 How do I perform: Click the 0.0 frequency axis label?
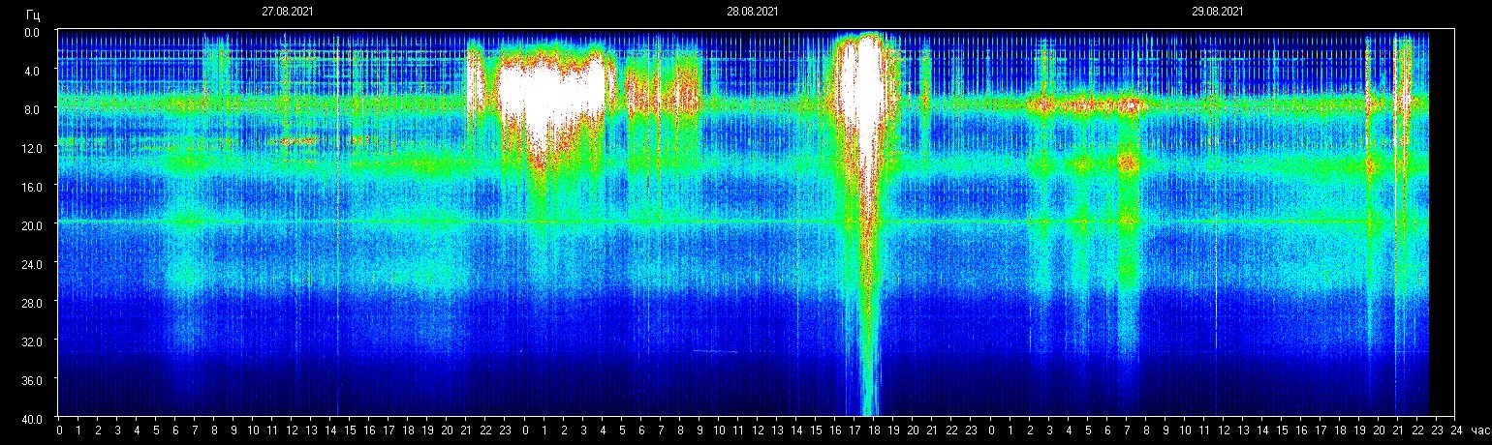pos(33,32)
